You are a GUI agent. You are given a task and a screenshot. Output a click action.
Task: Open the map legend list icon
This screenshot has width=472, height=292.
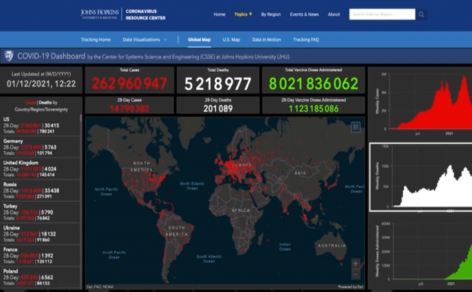click(x=356, y=127)
